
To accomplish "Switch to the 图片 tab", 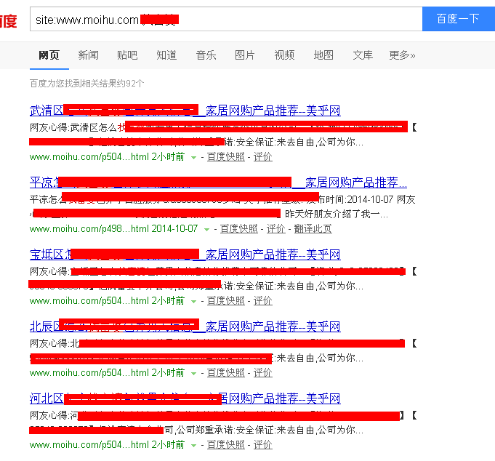I will point(245,55).
